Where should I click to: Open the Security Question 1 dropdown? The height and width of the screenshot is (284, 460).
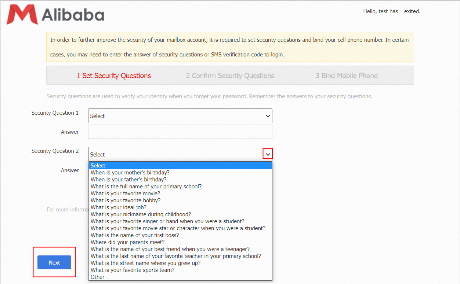180,116
